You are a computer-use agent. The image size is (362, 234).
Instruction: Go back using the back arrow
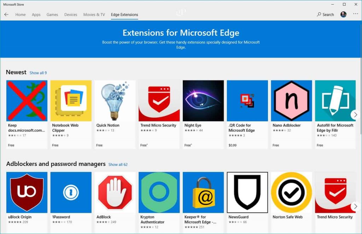(x=6, y=14)
